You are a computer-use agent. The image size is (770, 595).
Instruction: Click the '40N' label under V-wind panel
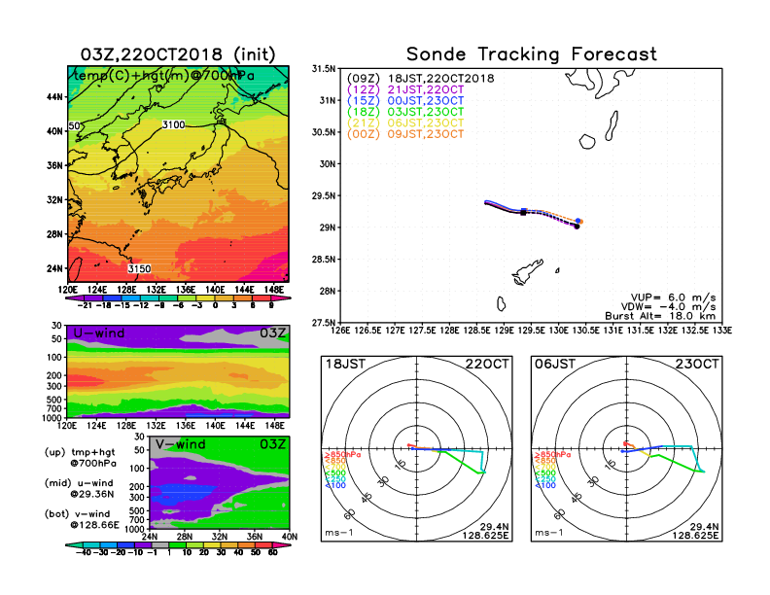tap(290, 537)
